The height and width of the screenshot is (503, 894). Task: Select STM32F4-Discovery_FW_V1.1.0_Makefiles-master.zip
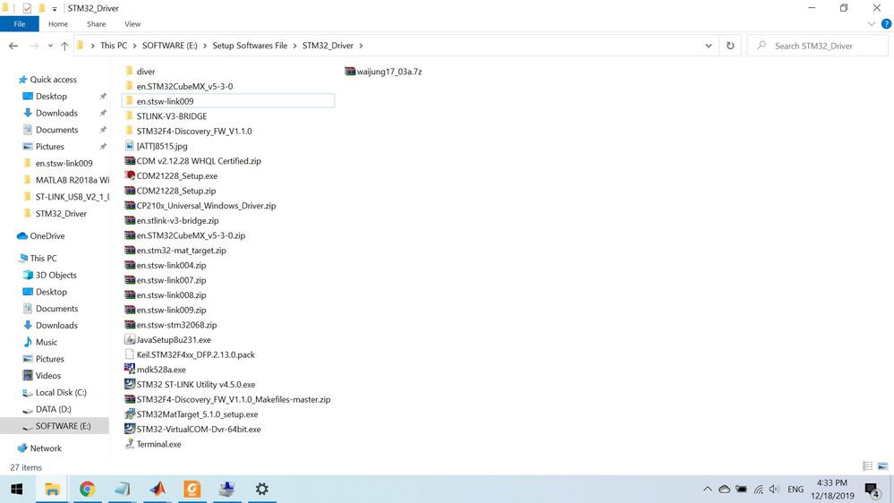pyautogui.click(x=227, y=399)
